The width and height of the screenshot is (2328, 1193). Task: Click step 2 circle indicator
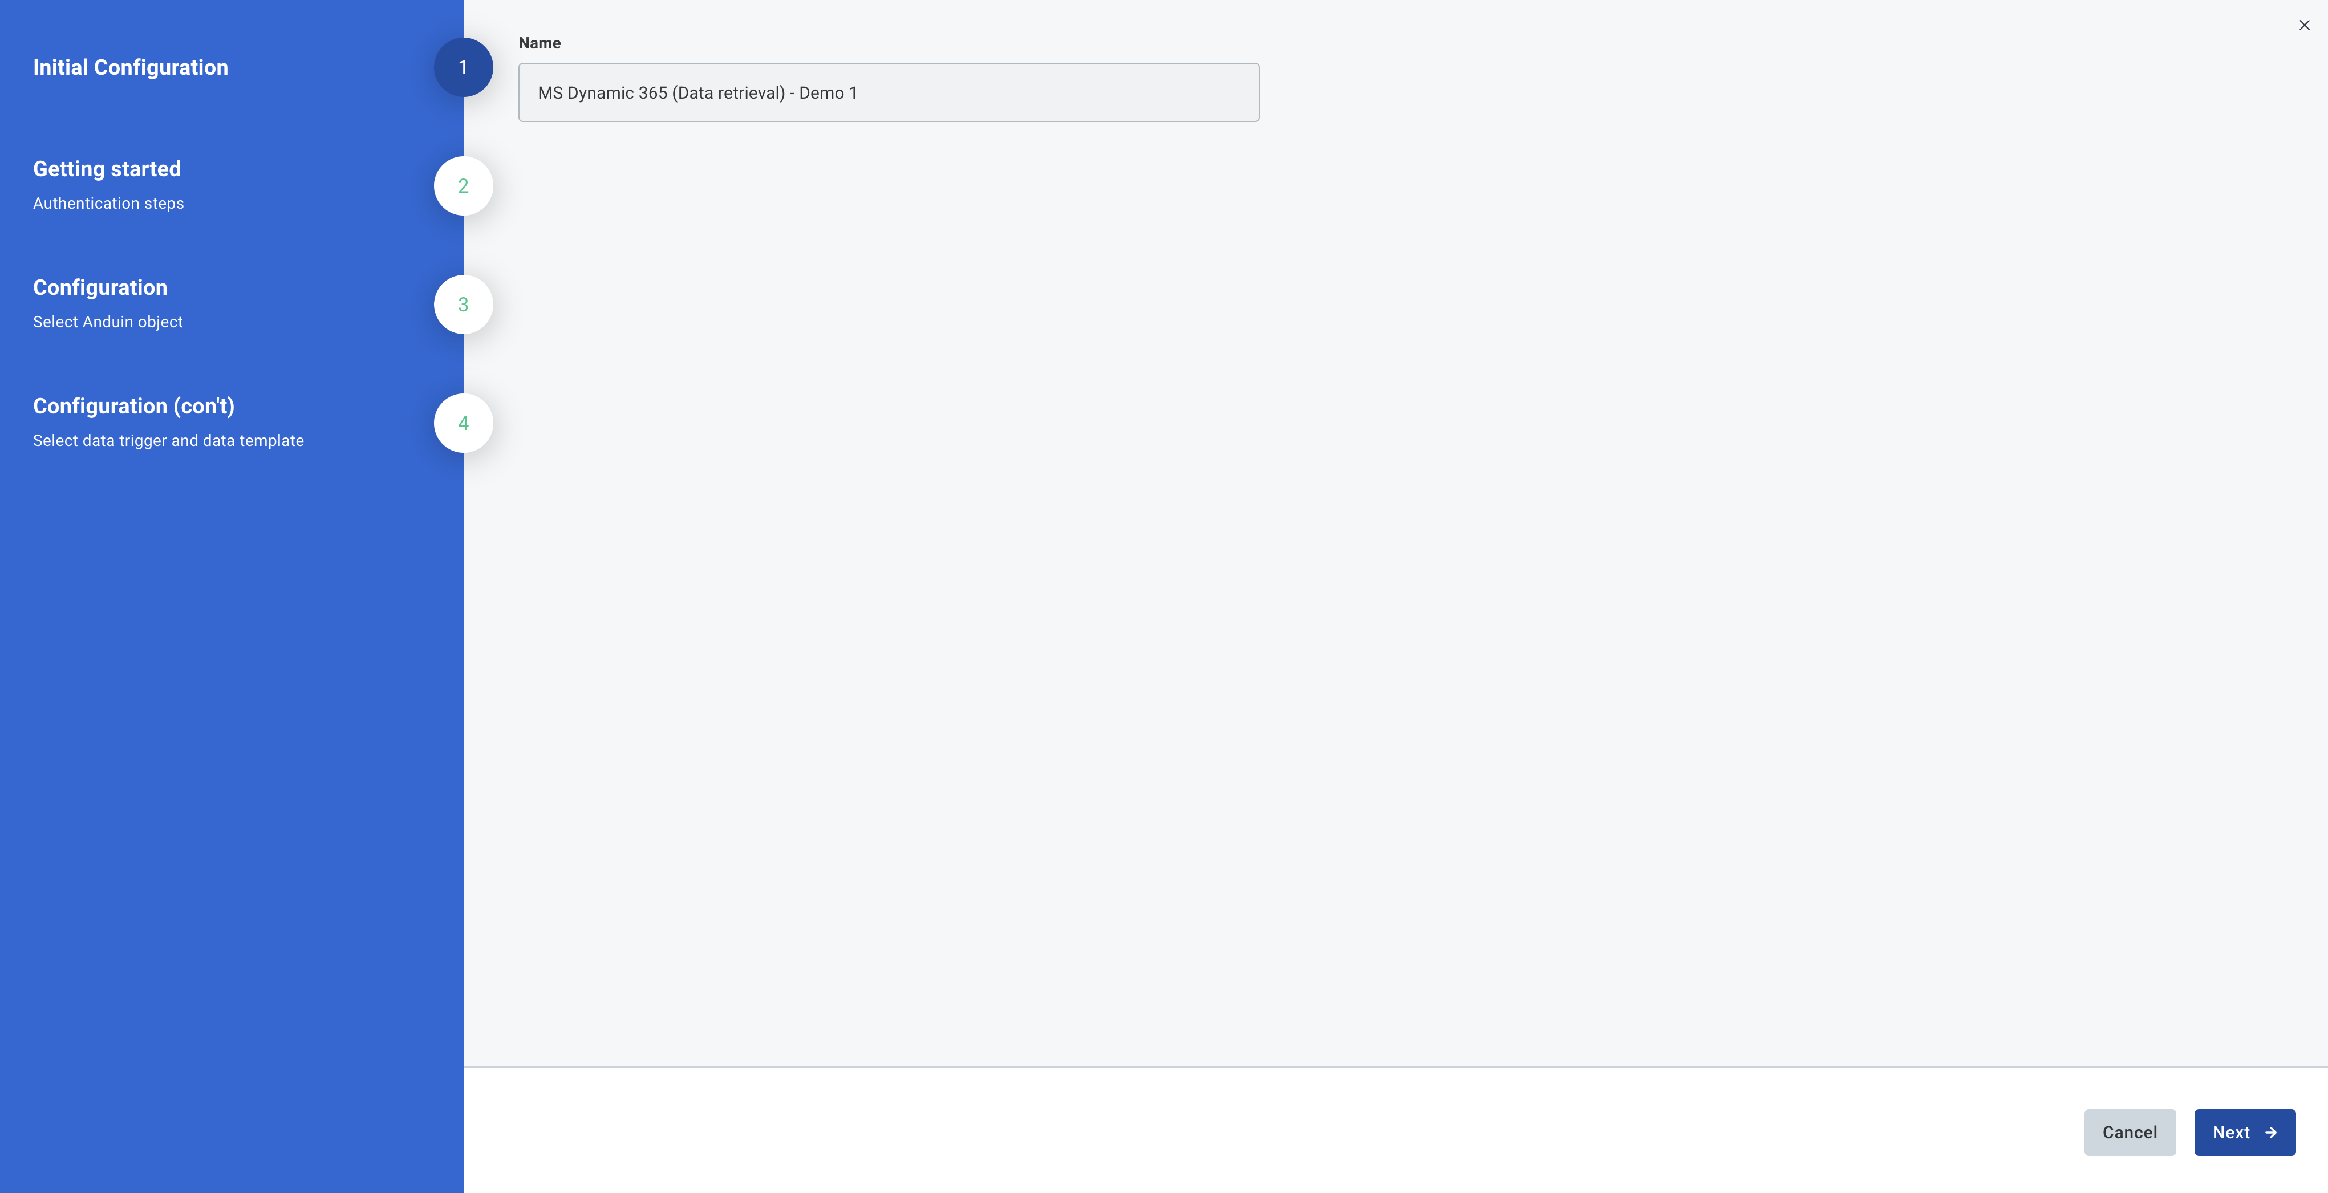tap(463, 186)
